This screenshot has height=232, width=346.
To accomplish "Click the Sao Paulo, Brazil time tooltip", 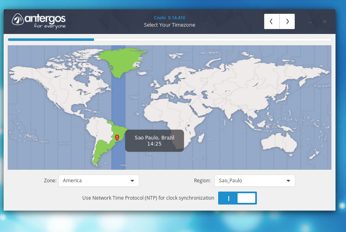I will [154, 141].
